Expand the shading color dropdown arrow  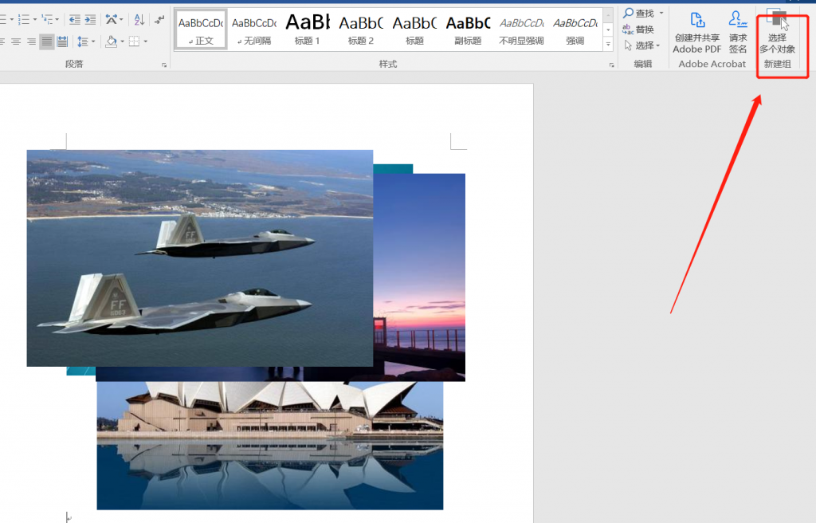(122, 41)
